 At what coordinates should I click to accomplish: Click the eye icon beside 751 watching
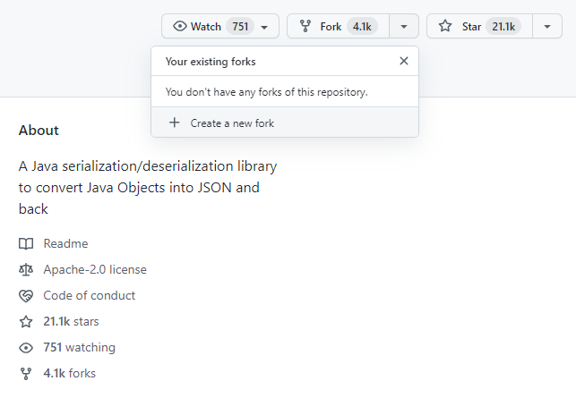26,348
